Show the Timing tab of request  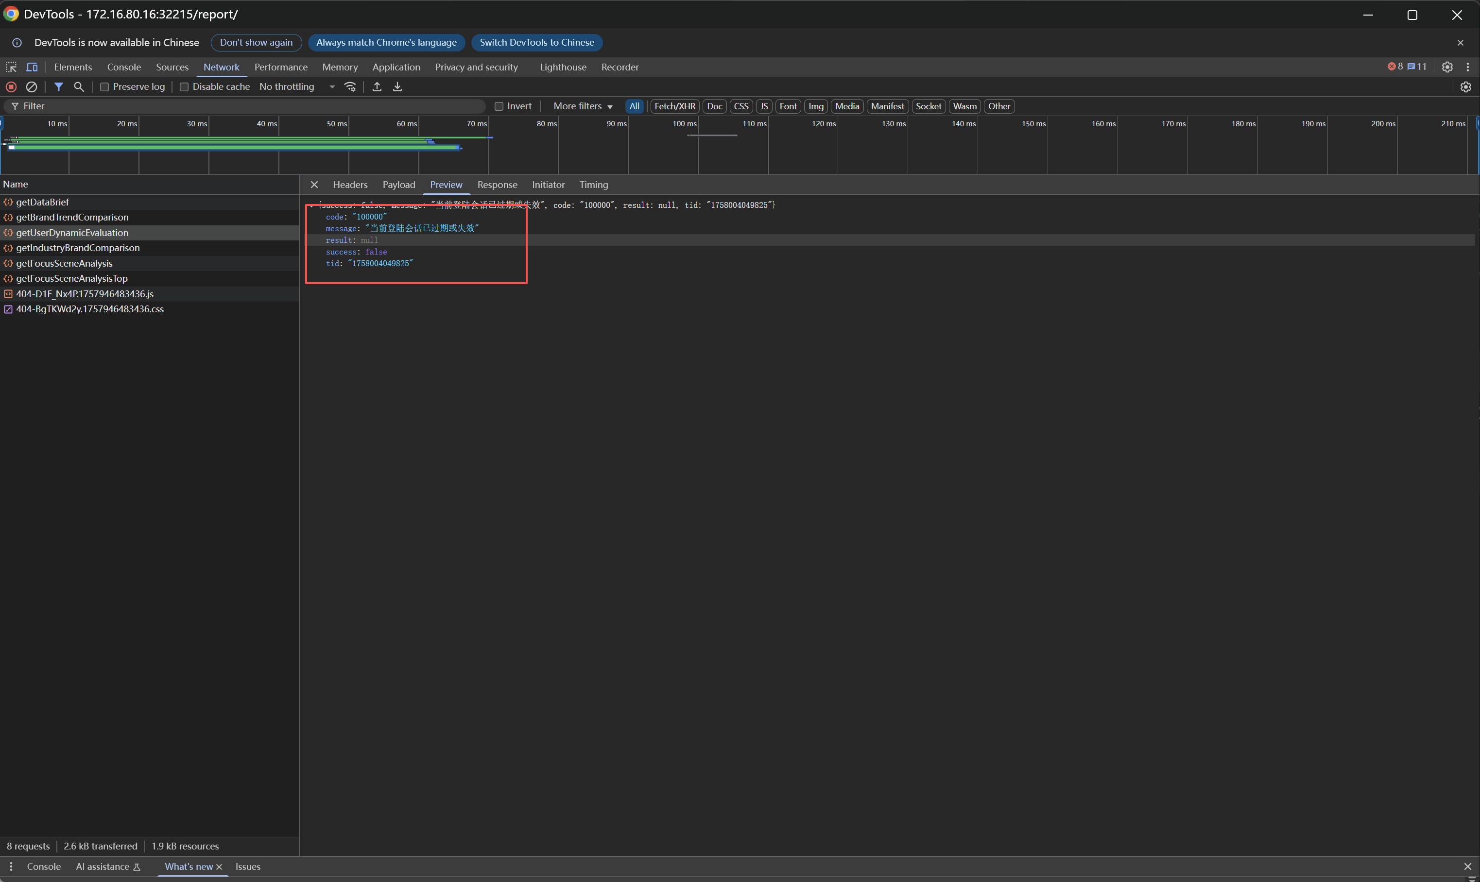coord(594,185)
